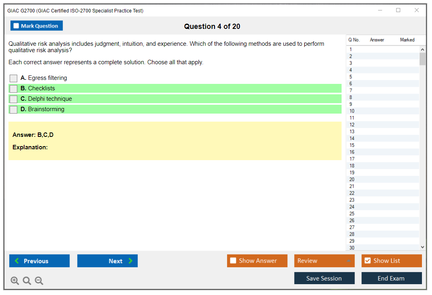432x295 pixels.
Task: Check answer option B Checklists
Action: pyautogui.click(x=13, y=89)
